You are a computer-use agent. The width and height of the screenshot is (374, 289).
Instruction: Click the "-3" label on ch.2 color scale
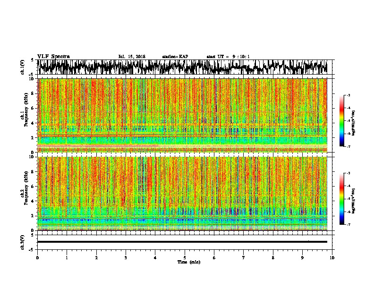348,173
